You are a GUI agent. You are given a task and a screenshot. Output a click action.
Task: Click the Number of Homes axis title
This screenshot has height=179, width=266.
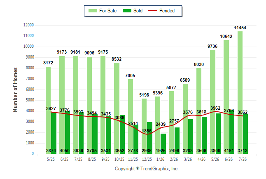coord(15,90)
